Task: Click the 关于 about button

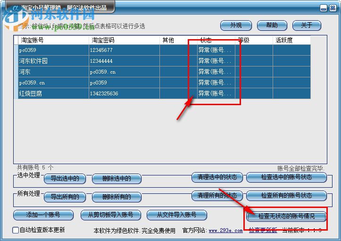Action: (x=307, y=25)
